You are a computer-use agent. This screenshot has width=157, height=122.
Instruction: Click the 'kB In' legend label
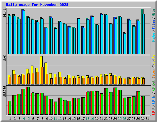tap(154, 99)
